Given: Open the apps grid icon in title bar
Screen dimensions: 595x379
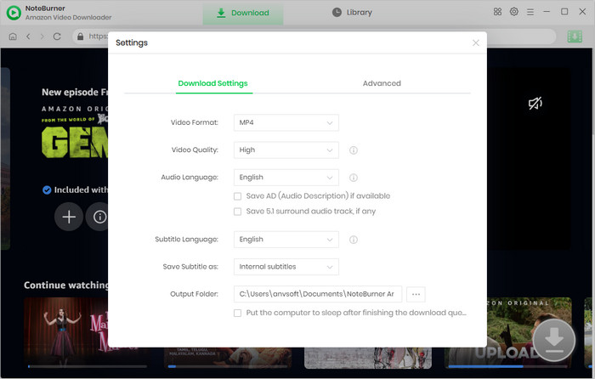Looking at the screenshot, I should (497, 12).
